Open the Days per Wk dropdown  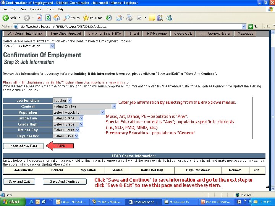(76, 136)
